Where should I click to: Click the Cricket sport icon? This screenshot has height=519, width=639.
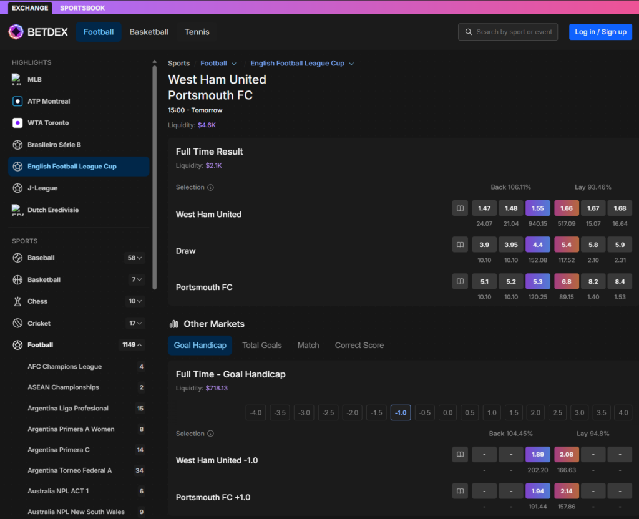[17, 323]
